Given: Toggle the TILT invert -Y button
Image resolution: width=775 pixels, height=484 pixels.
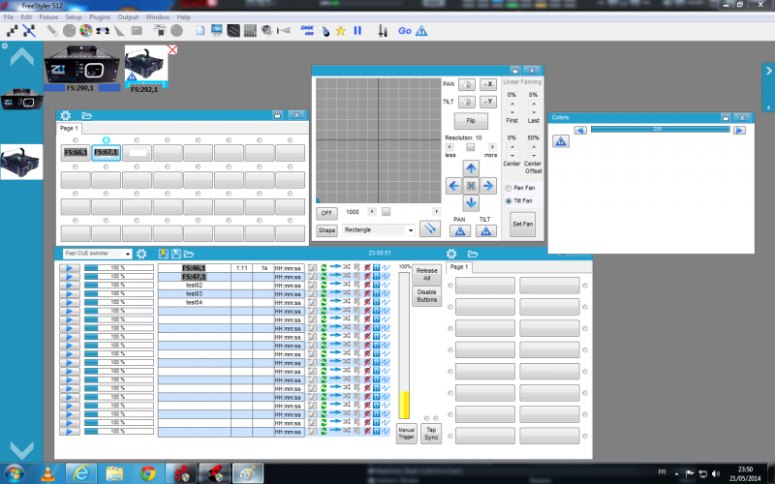Looking at the screenshot, I should coord(488,102).
